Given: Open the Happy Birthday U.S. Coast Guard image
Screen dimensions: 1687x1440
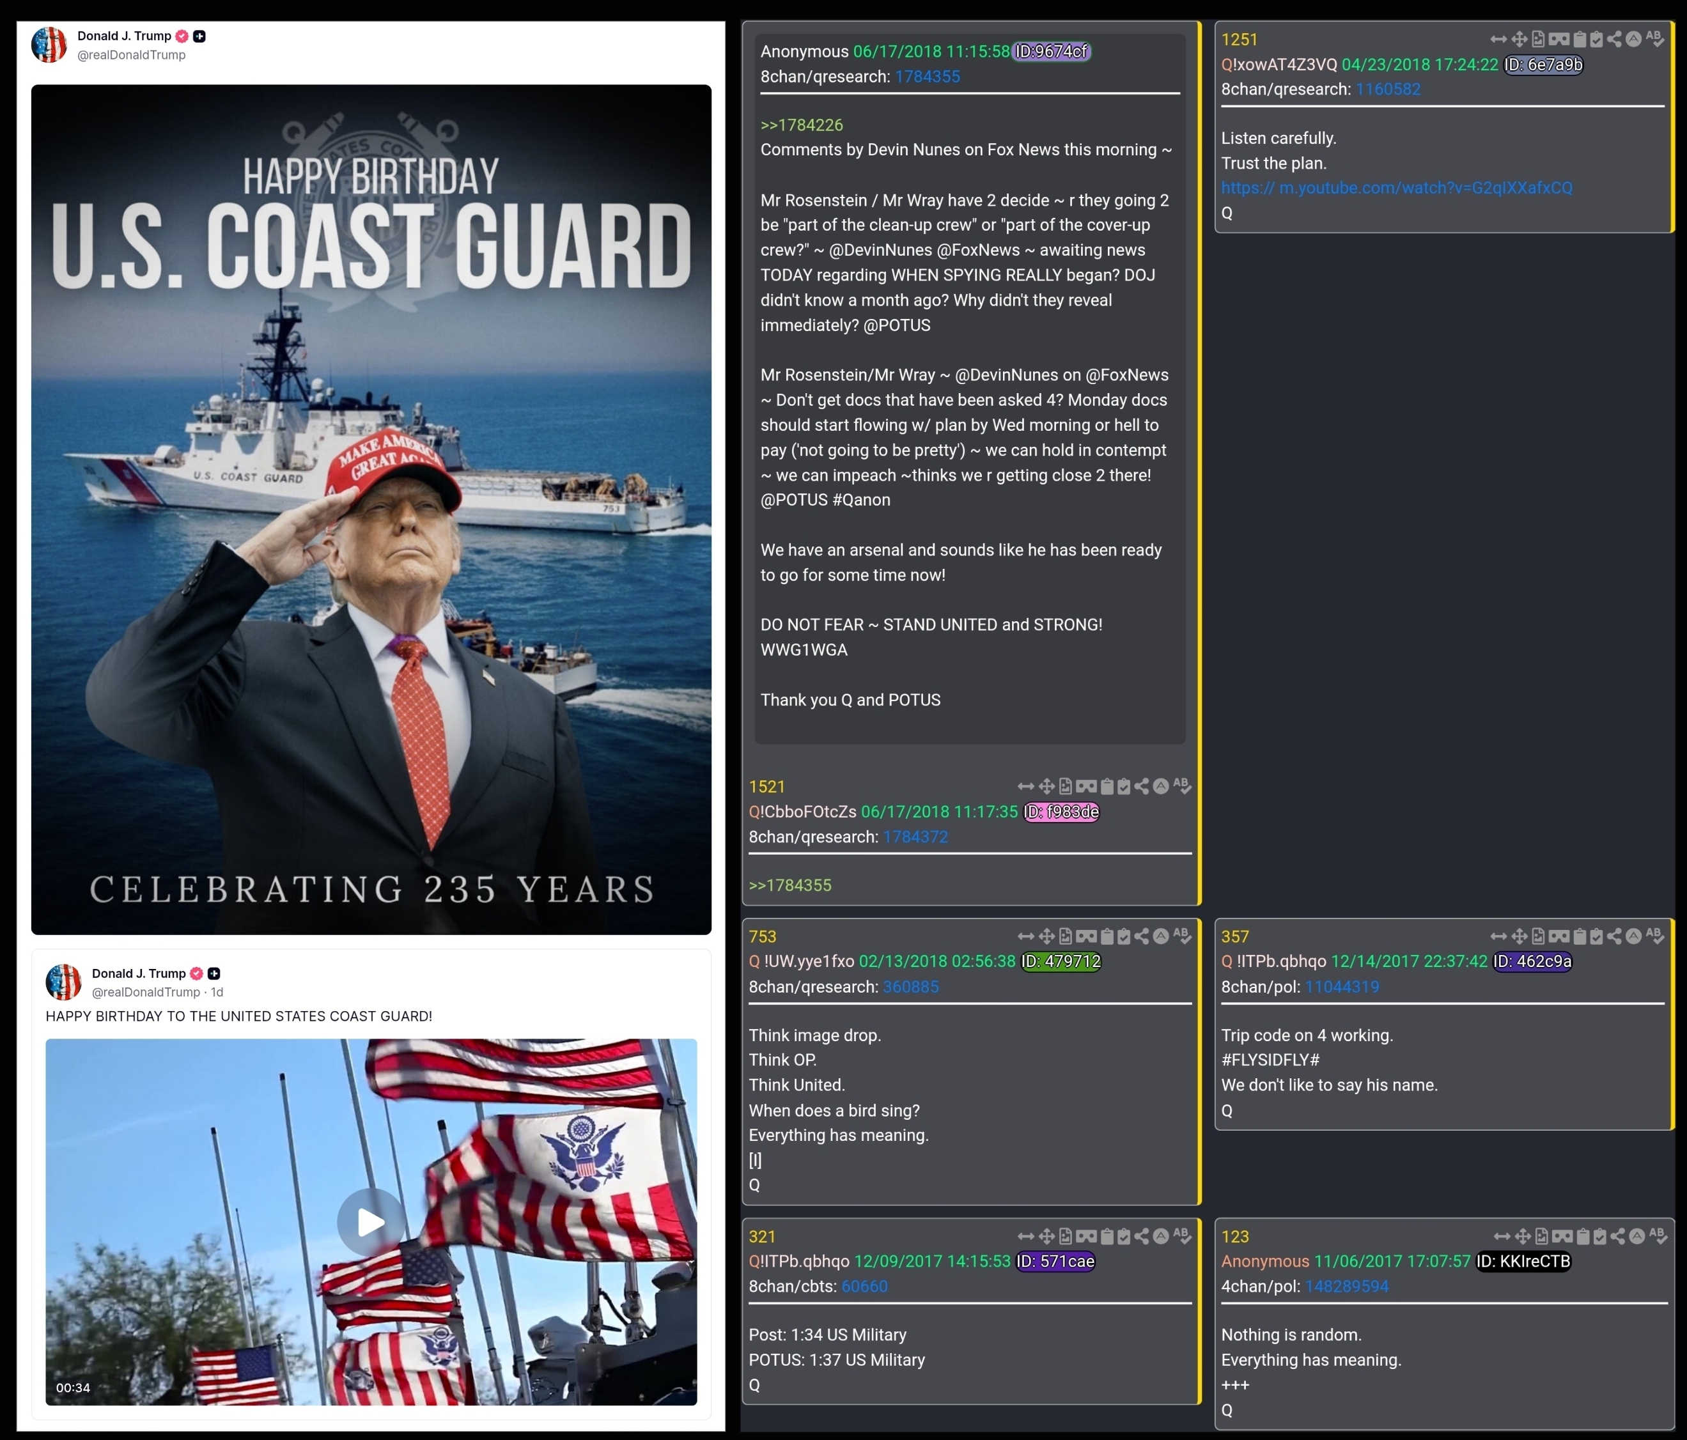Looking at the screenshot, I should point(371,509).
